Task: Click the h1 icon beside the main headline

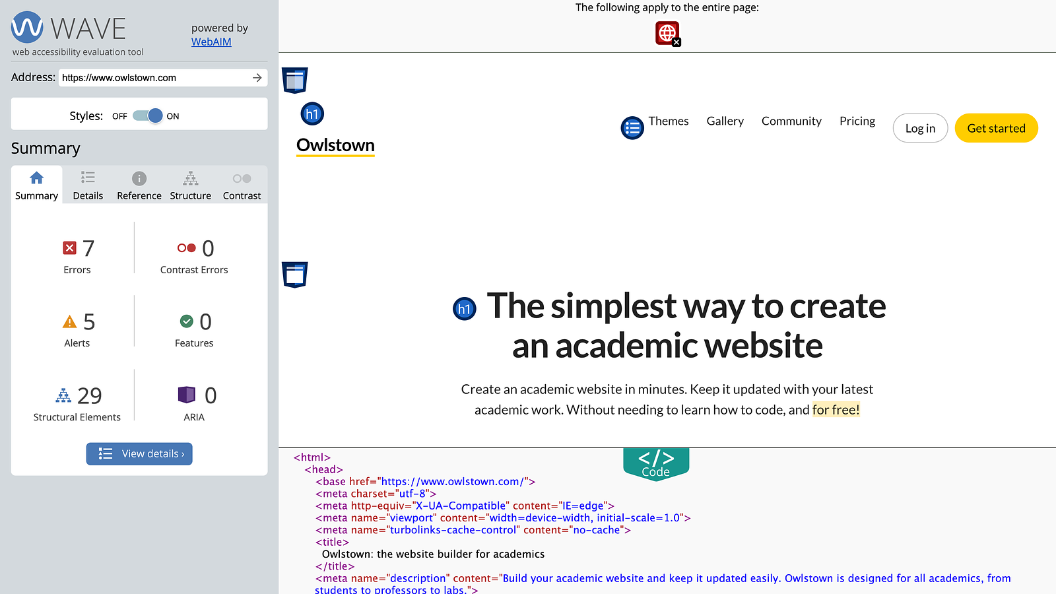Action: (x=465, y=309)
